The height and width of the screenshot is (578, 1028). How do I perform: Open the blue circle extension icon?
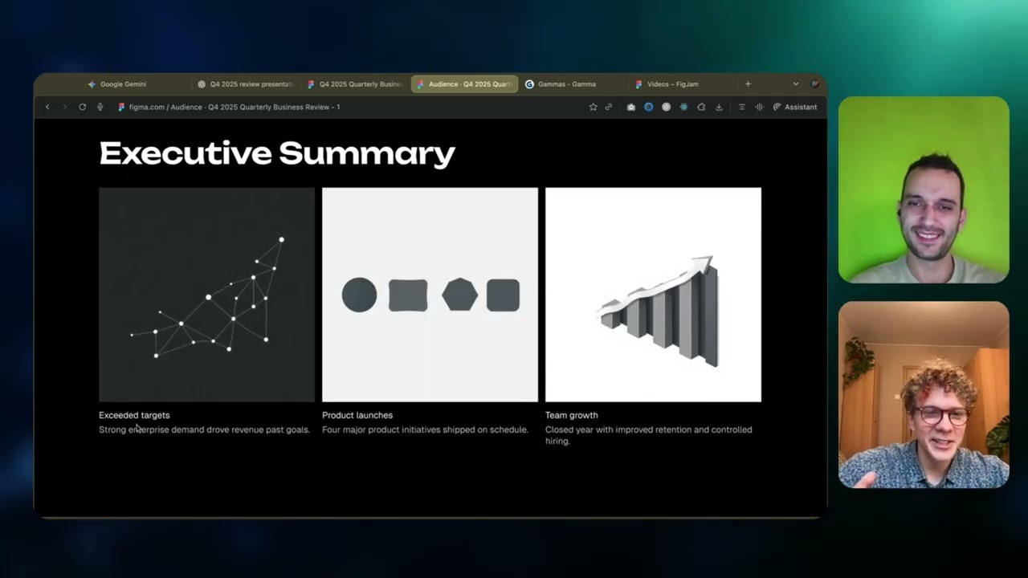649,107
